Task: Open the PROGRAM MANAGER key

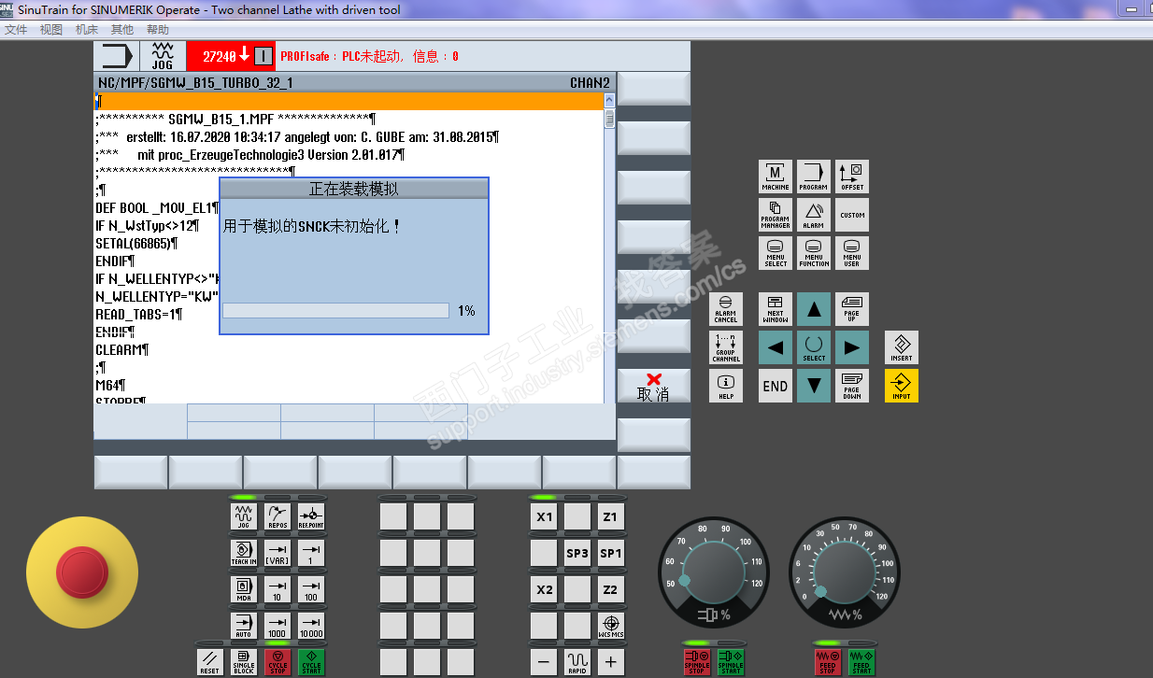Action: (x=776, y=215)
